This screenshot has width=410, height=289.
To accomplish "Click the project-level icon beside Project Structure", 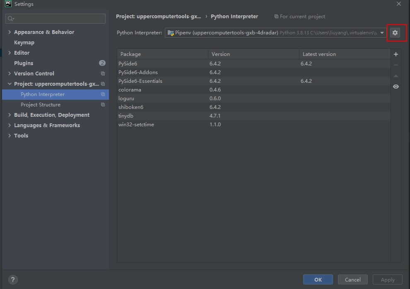I will pyautogui.click(x=103, y=104).
